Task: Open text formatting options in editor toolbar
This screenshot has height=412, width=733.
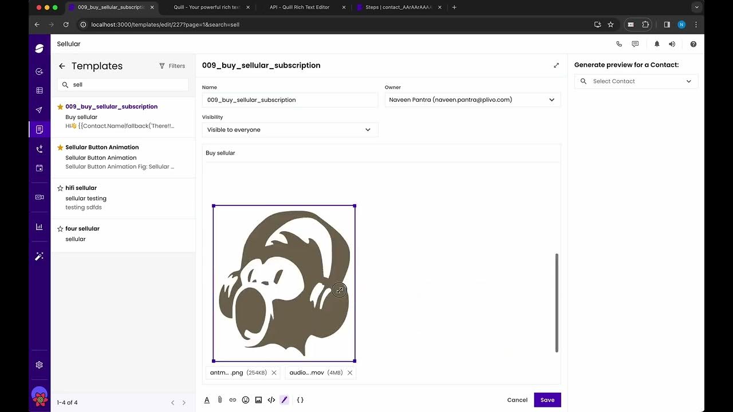Action: (207, 400)
